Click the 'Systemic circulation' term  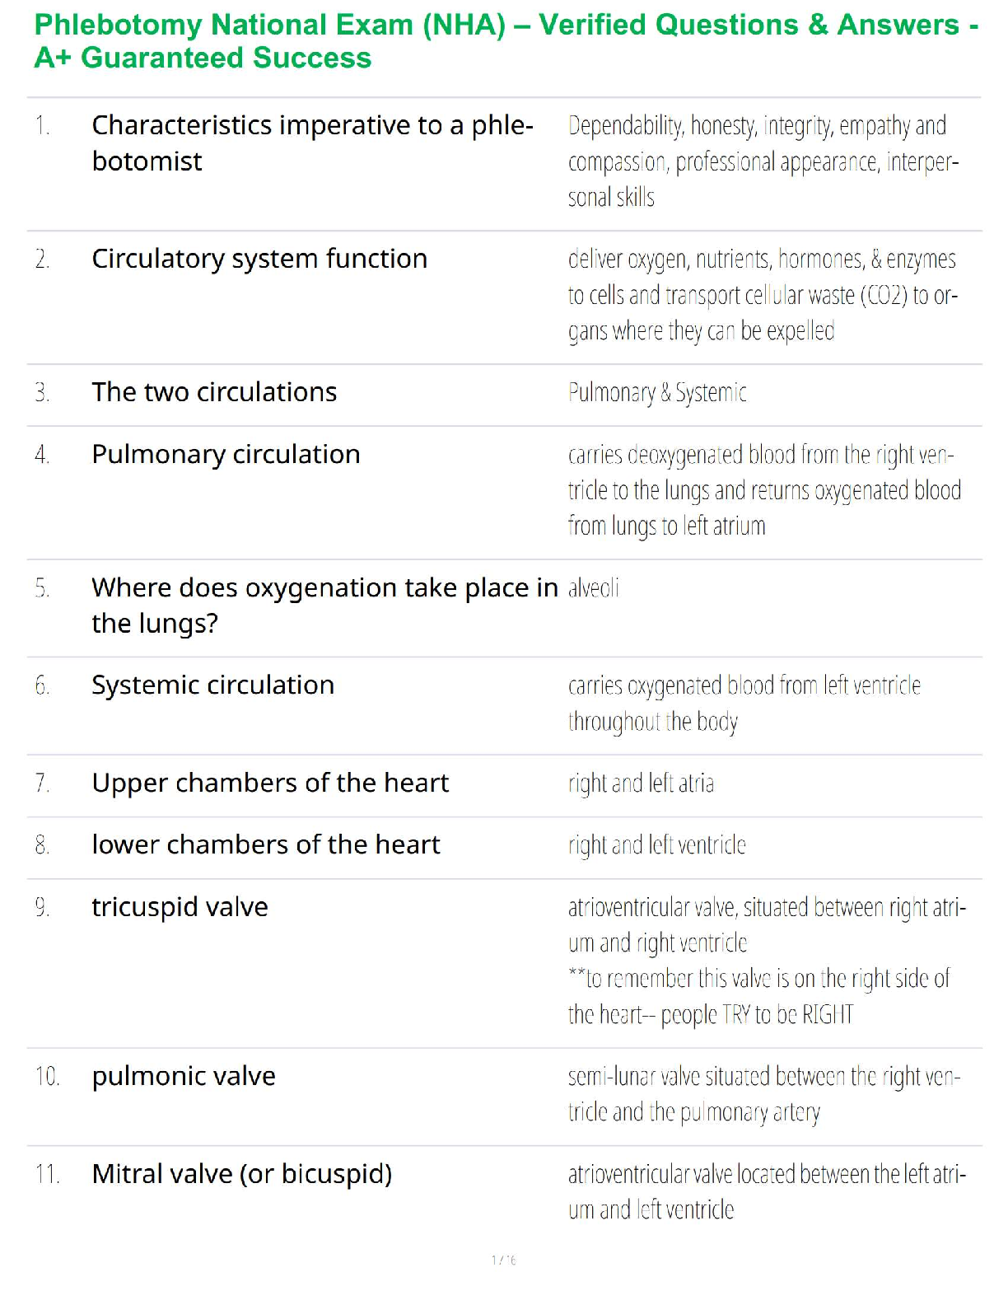(212, 685)
